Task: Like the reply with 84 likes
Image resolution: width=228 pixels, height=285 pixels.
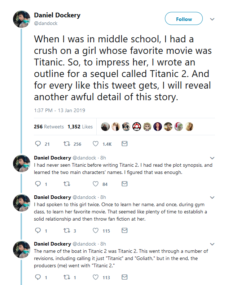Action: click(96, 184)
